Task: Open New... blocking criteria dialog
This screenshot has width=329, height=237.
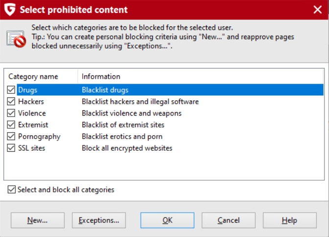Action: [x=38, y=220]
